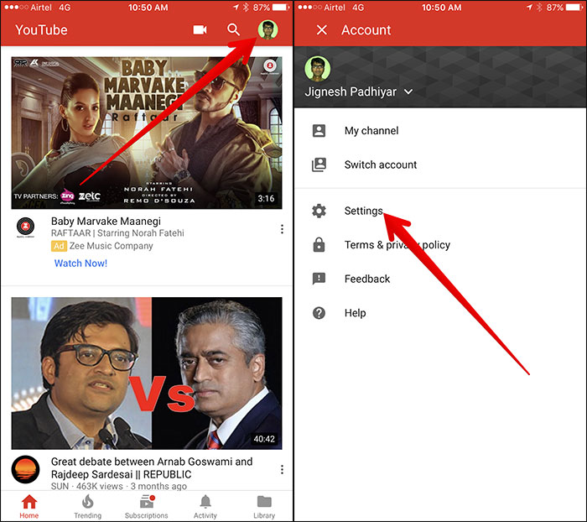Click the Feedback speech bubble icon
The image size is (587, 522).
pos(319,279)
